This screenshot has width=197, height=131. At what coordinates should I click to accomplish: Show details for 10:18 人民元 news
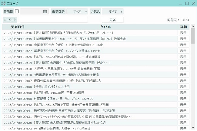pyautogui.click(x=183, y=69)
